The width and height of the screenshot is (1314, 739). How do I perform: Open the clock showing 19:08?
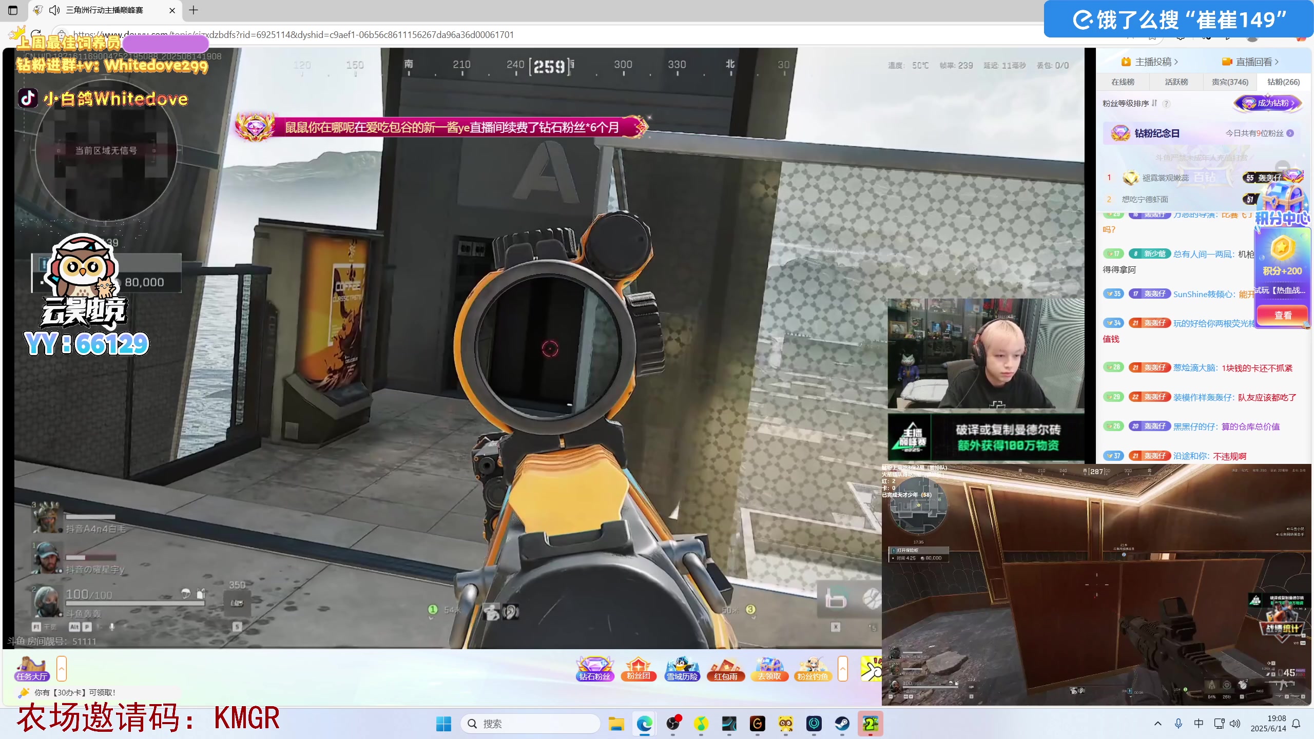(1268, 724)
